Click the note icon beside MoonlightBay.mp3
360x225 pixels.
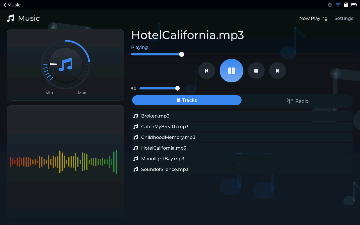[x=136, y=159]
